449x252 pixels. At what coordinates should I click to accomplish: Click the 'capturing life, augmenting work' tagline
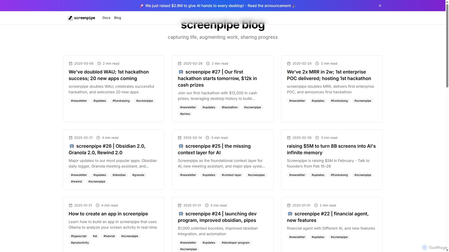pos(223,37)
